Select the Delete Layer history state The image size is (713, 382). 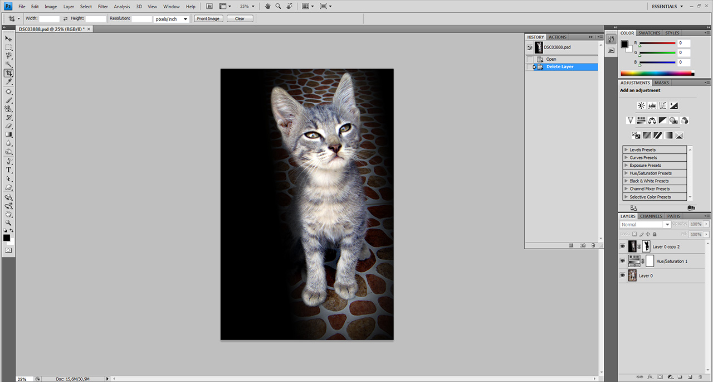(x=561, y=67)
